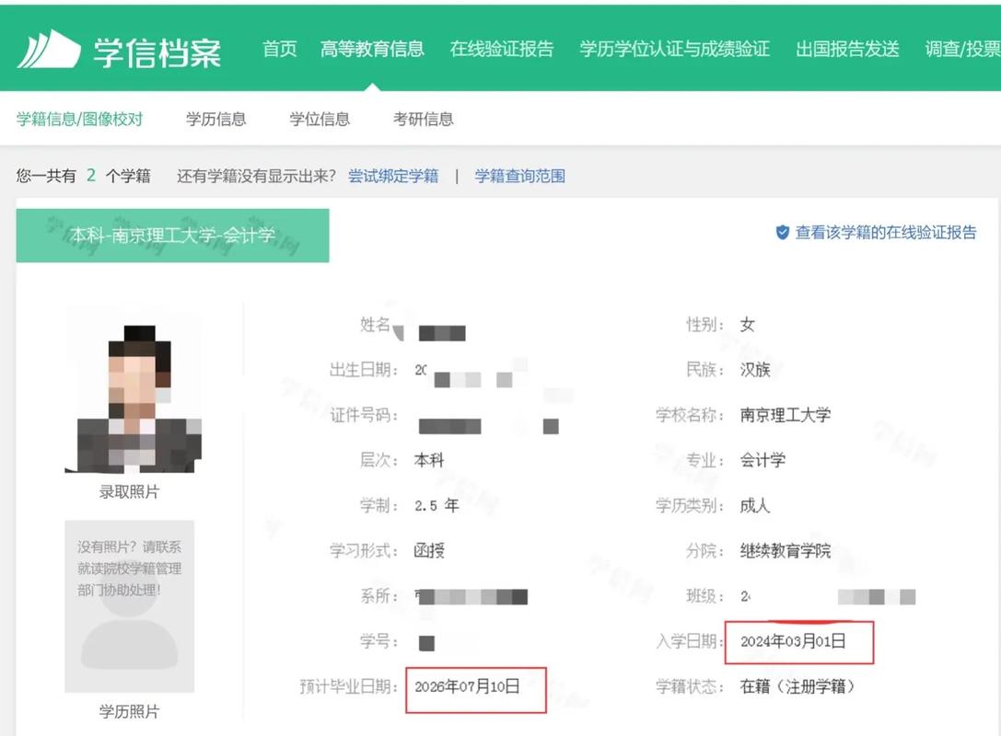Click the 民族 value 汉族

(x=754, y=369)
